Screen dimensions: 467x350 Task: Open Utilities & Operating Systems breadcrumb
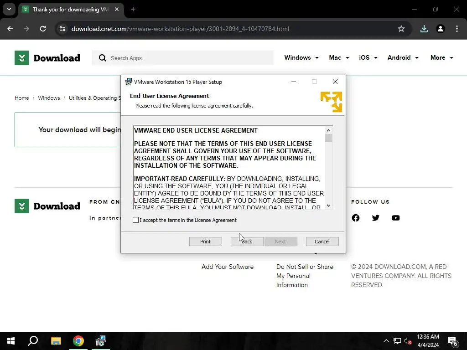tap(95, 98)
